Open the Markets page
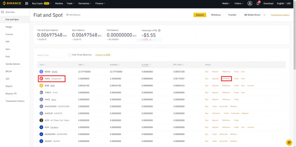This screenshot has width=296, height=147. pos(59,3)
